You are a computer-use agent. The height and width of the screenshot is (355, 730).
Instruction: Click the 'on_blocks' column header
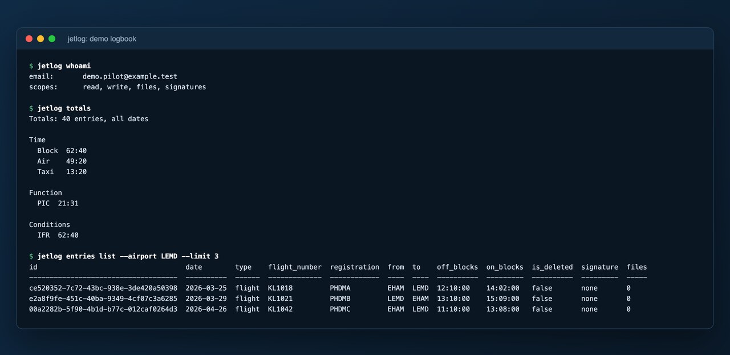coord(505,267)
